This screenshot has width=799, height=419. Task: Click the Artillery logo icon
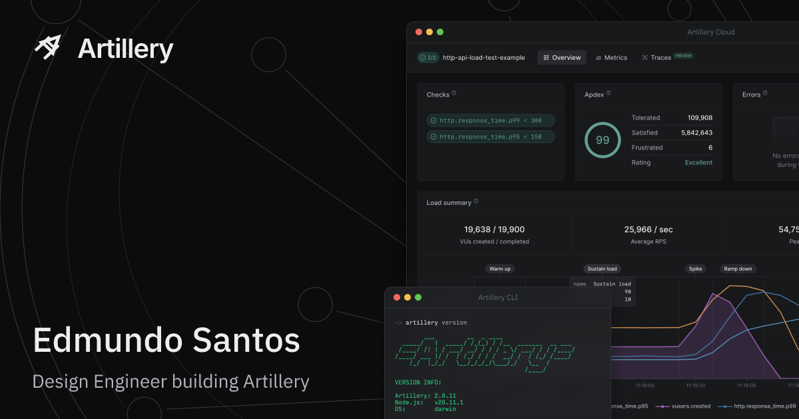pyautogui.click(x=48, y=47)
